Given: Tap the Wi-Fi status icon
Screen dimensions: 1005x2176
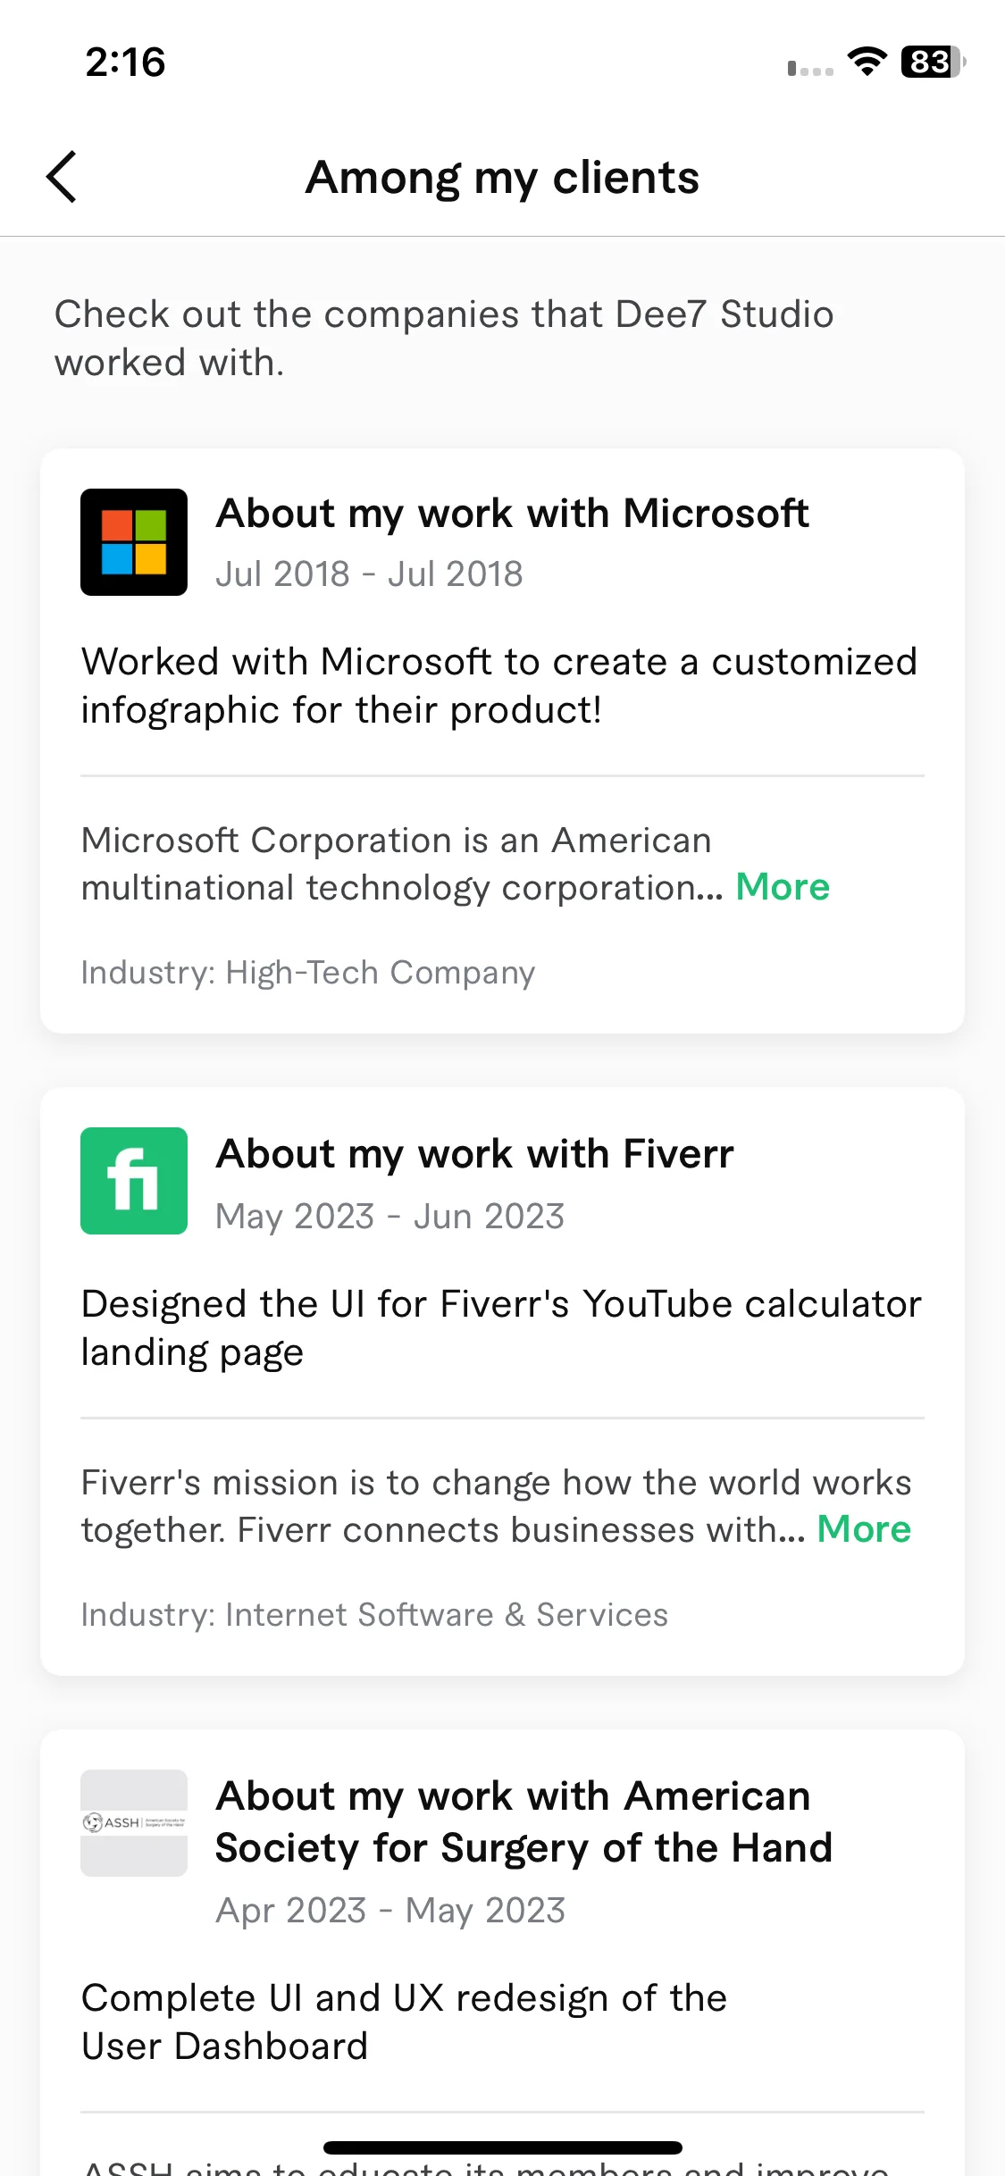Looking at the screenshot, I should (x=867, y=62).
